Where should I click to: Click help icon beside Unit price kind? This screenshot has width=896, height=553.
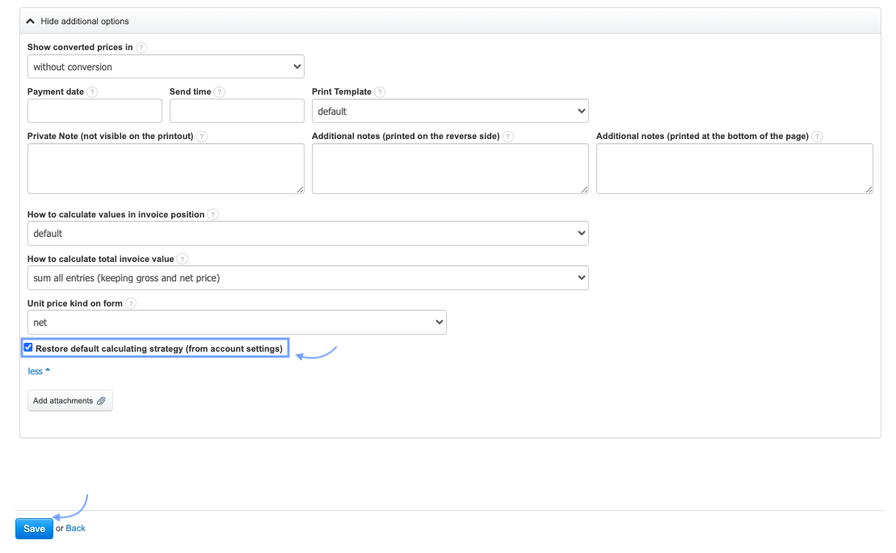[131, 304]
